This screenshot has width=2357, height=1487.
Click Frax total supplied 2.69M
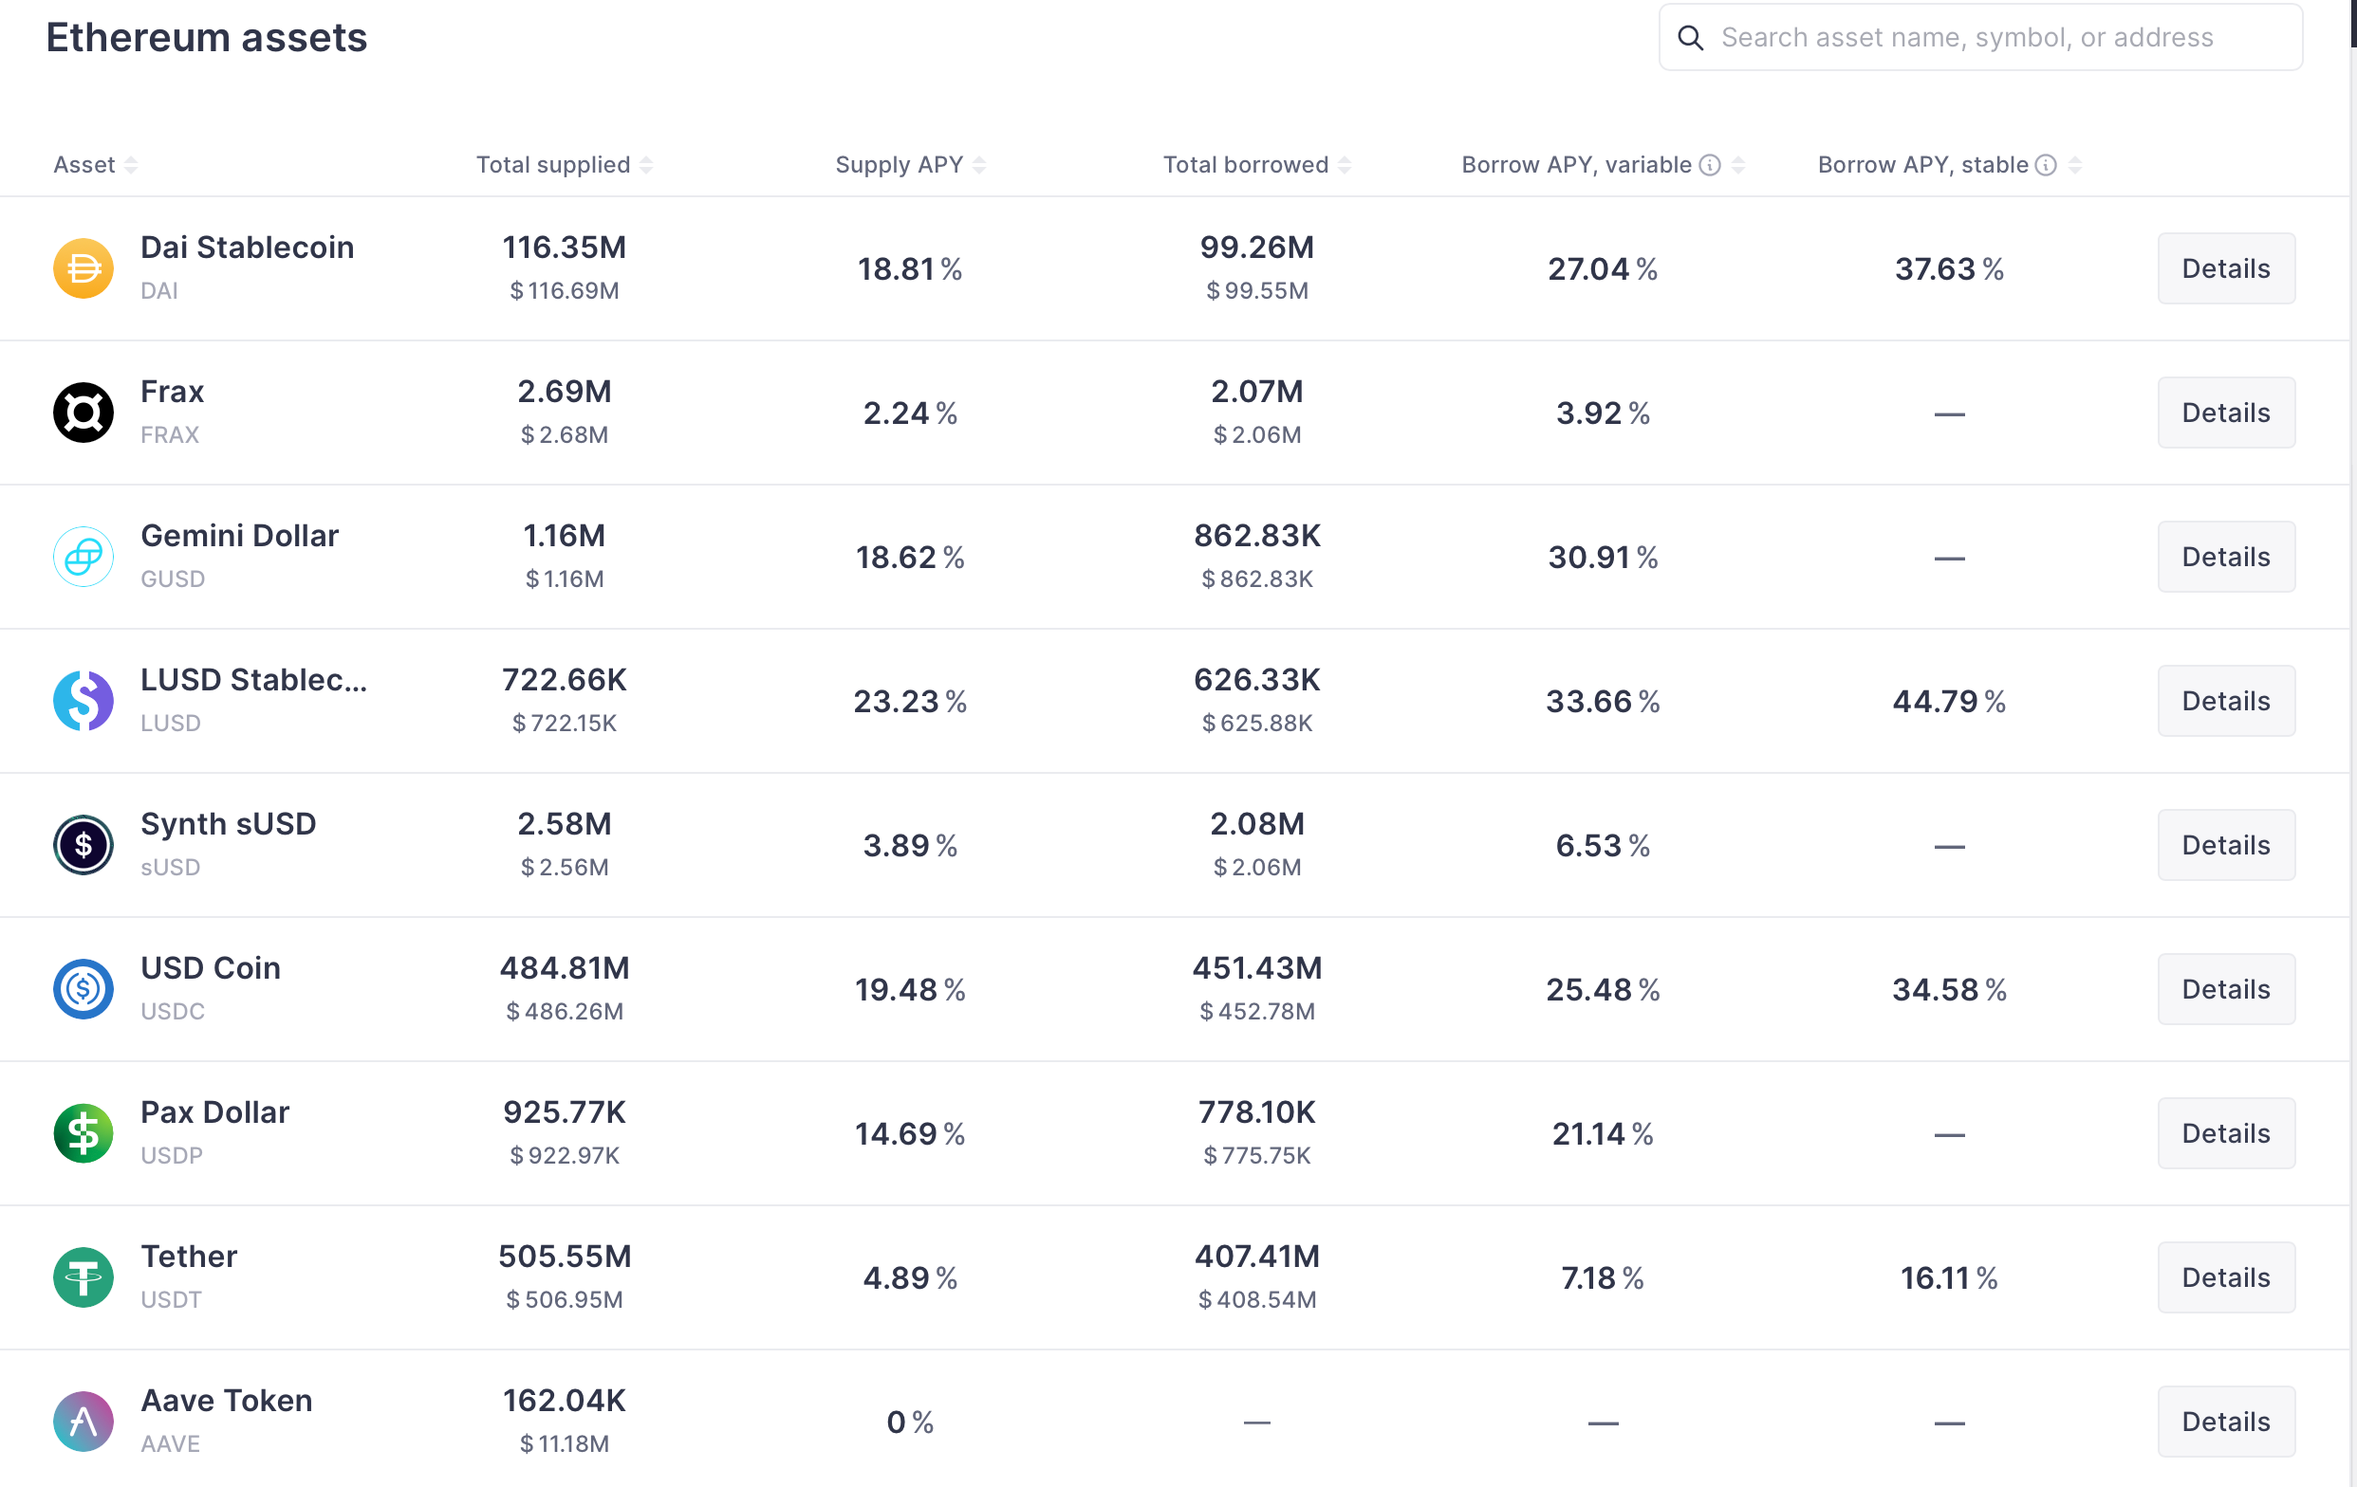tap(565, 392)
